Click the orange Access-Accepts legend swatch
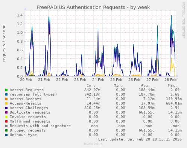The image size is (187, 148). (x=6, y=99)
